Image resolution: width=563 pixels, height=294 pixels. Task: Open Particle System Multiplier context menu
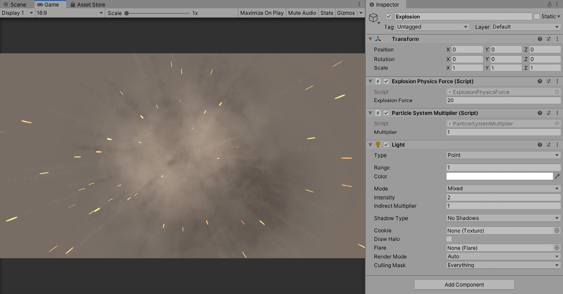[x=557, y=113]
